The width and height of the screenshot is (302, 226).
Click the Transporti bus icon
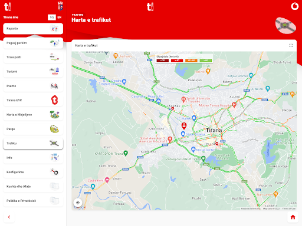click(x=54, y=57)
